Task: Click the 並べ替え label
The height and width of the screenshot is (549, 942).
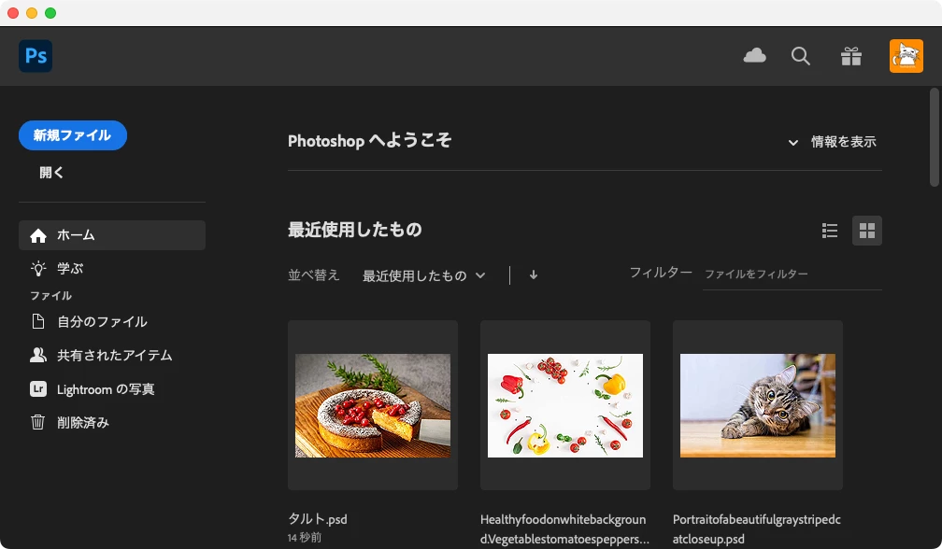Action: coord(314,275)
